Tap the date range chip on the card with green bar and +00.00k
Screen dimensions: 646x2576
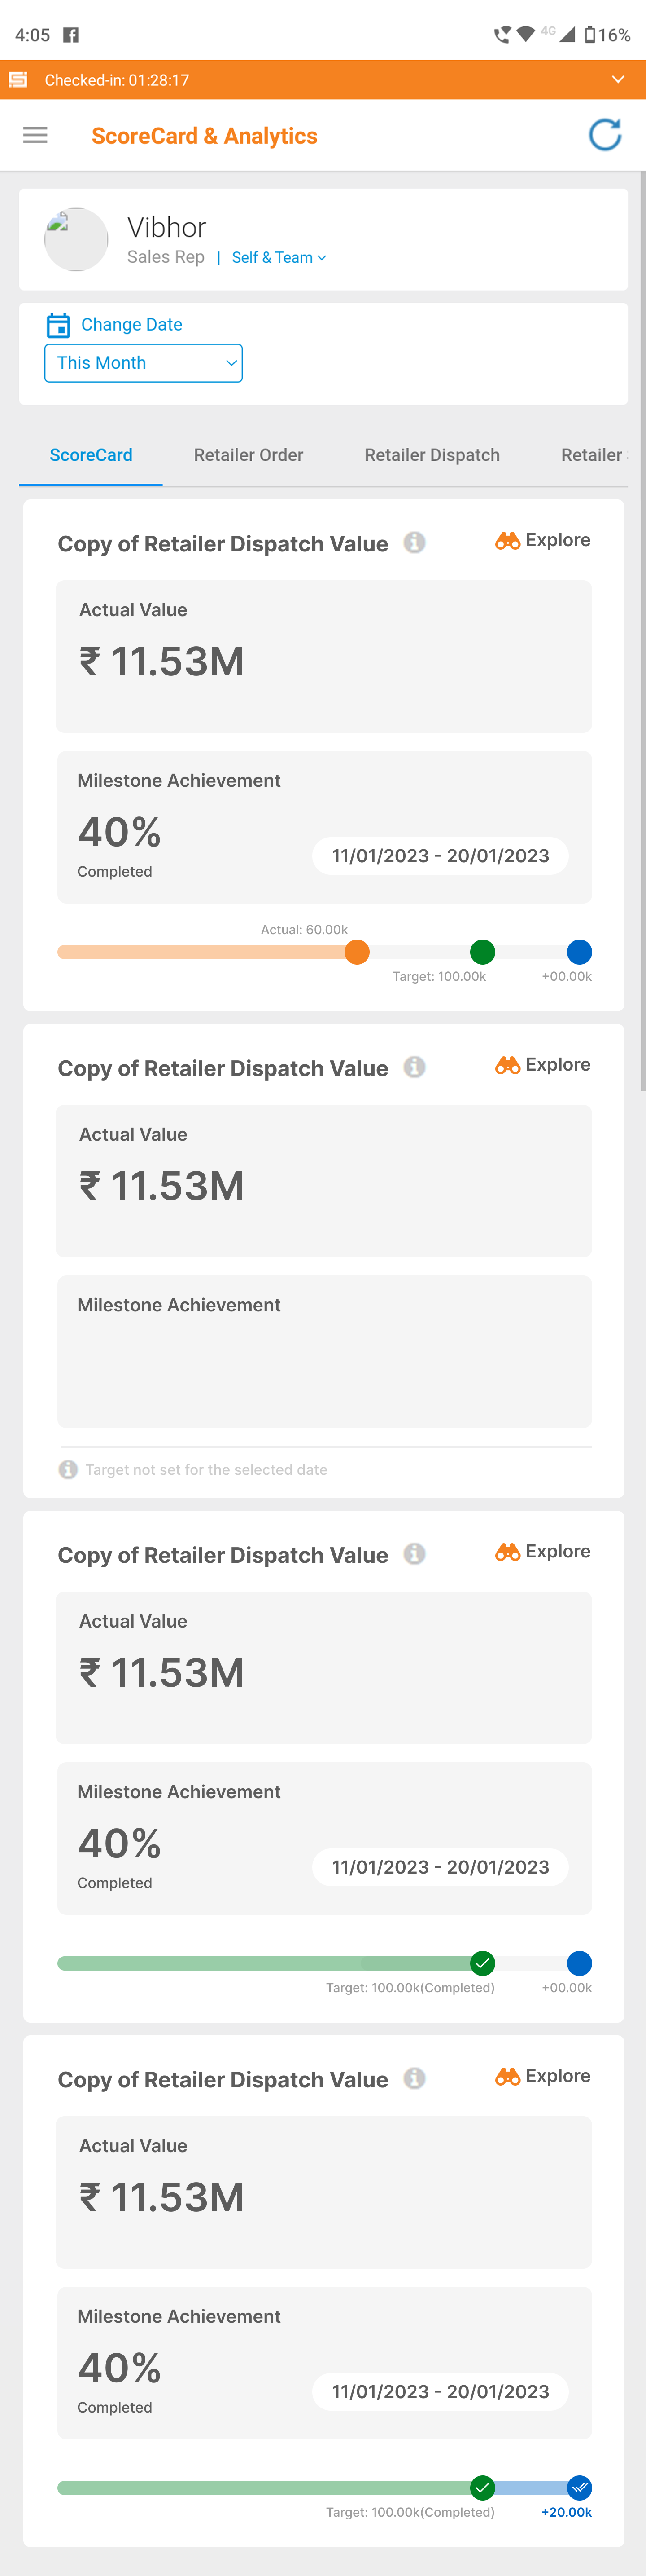pos(441,1867)
